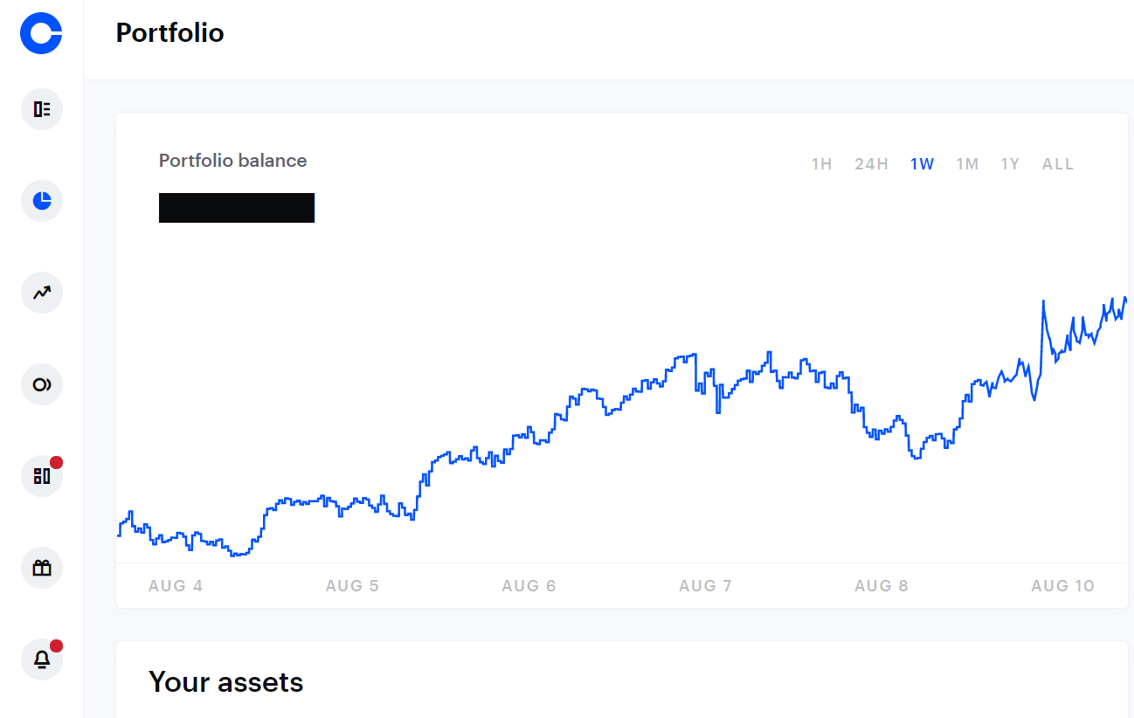Screen dimensions: 1134x718
Task: Click the Your assets heading
Action: coord(226,682)
